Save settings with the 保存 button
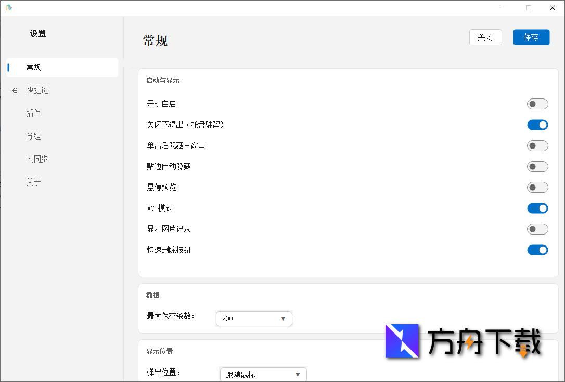Image resolution: width=565 pixels, height=382 pixels. pos(531,37)
